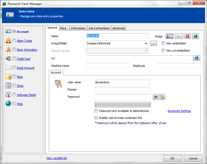Click the Note padlock icon
207x164 pixels.
(8, 77)
